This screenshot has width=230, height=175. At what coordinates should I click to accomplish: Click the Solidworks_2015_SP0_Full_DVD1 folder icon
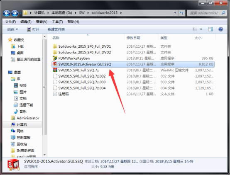point(55,46)
